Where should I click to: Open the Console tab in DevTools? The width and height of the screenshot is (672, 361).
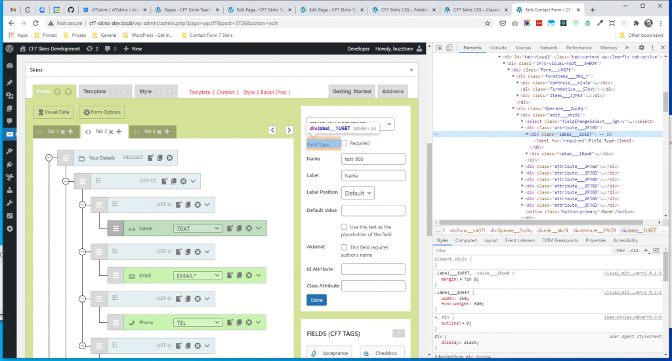click(x=498, y=48)
